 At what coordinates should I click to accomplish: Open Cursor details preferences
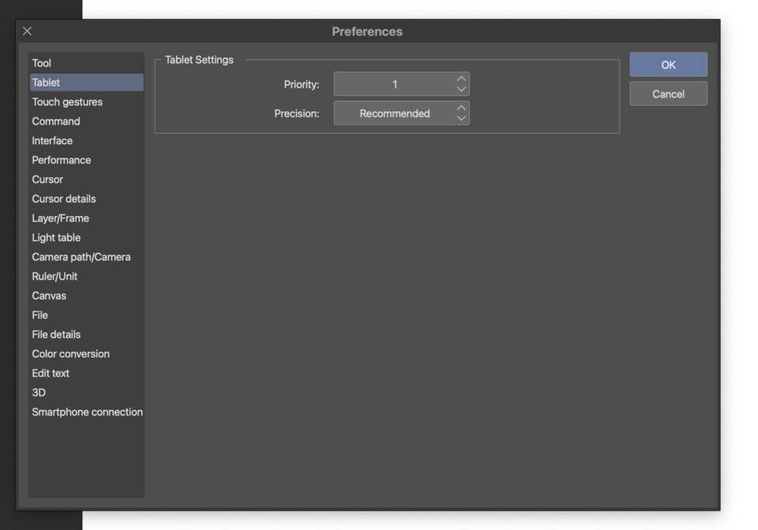[x=63, y=199]
